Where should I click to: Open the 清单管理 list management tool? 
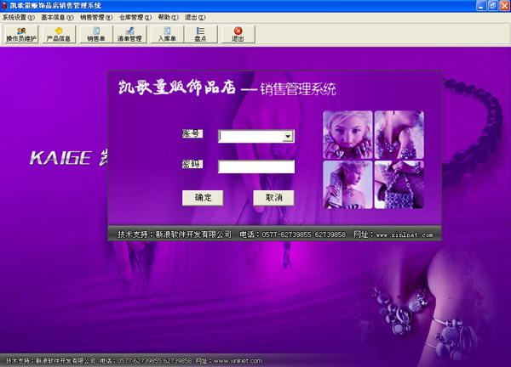(129, 35)
